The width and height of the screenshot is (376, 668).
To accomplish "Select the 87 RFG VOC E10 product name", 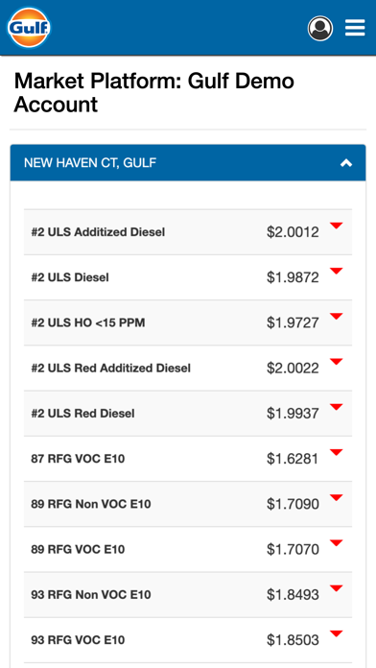I will [x=78, y=459].
